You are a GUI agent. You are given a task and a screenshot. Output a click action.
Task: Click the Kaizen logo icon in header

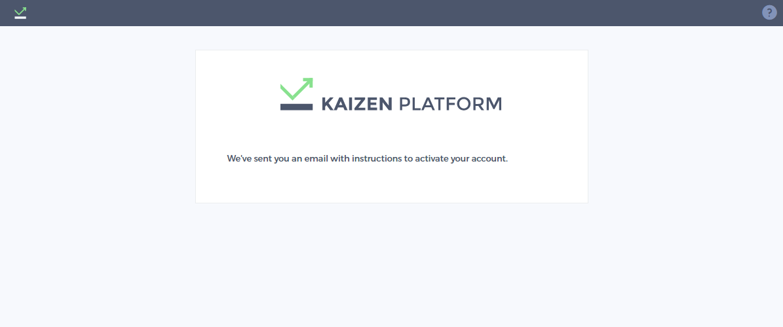(20, 13)
